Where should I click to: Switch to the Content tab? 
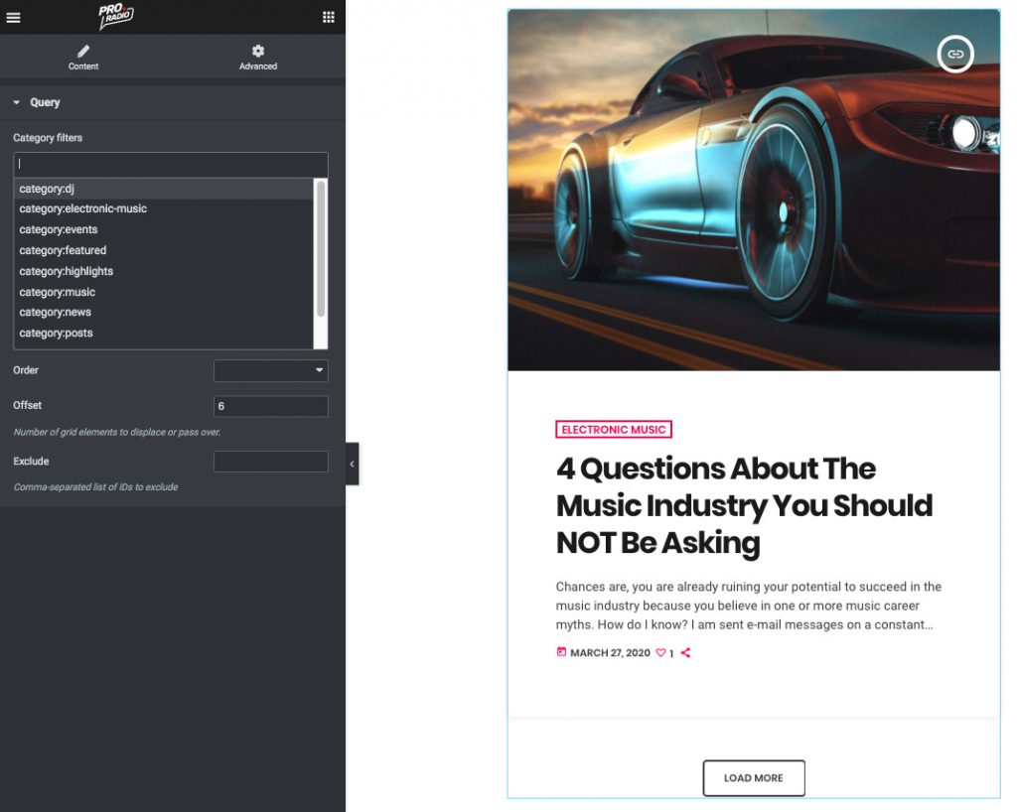click(83, 57)
